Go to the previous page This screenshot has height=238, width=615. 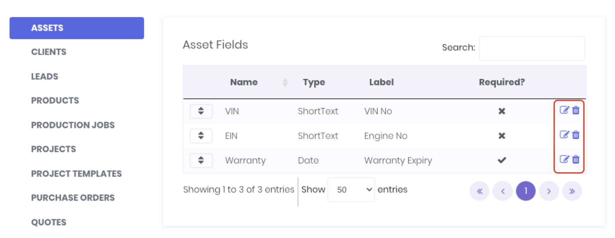503,191
